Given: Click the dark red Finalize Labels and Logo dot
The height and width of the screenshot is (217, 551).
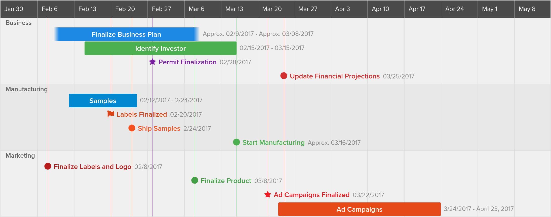Looking at the screenshot, I should pyautogui.click(x=48, y=166).
